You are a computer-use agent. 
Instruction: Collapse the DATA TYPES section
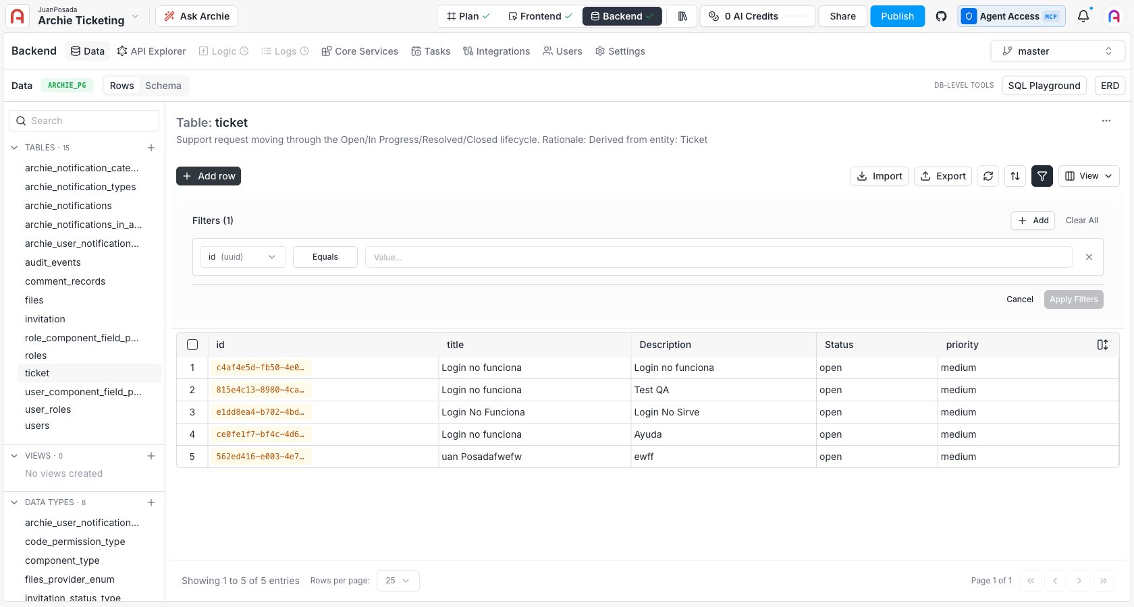pyautogui.click(x=14, y=502)
